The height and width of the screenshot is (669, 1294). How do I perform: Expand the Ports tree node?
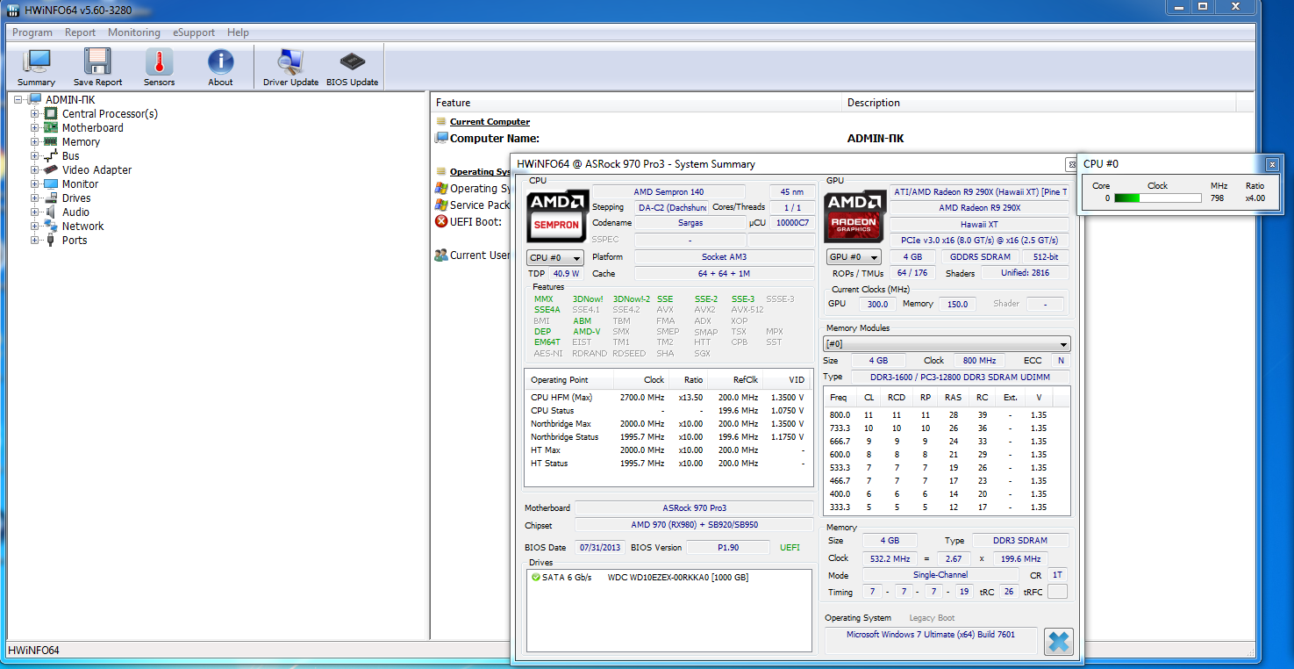tap(35, 240)
